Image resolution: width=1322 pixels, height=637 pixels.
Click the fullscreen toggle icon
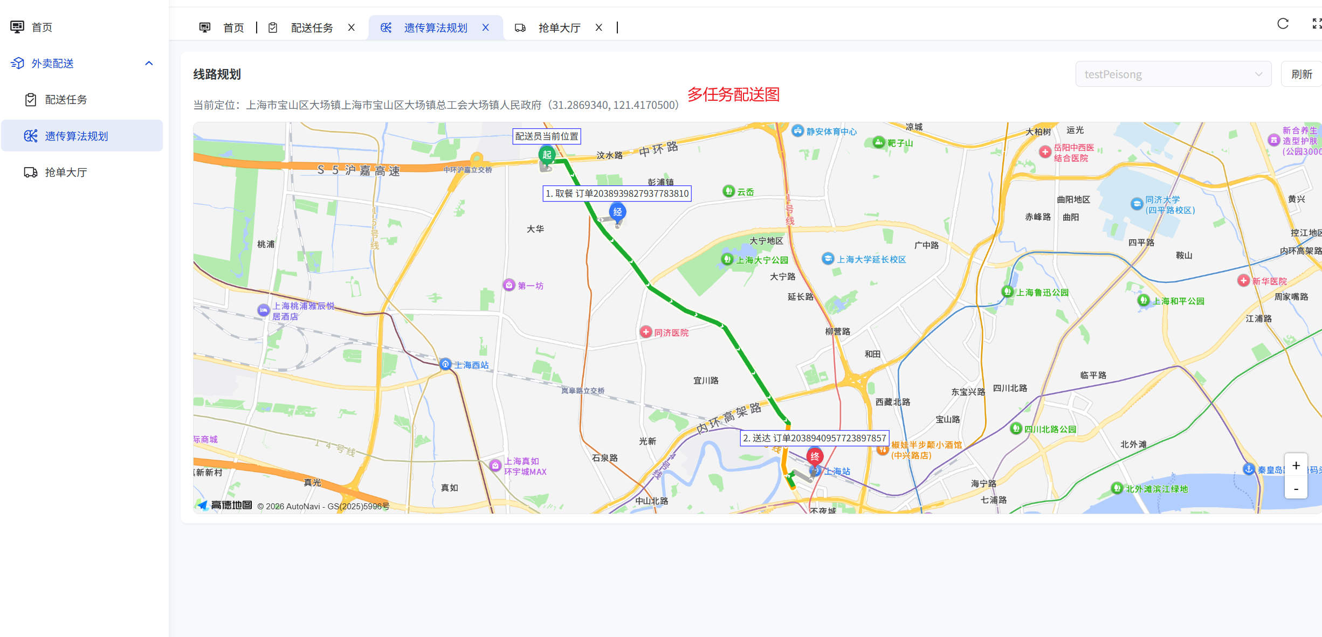[x=1317, y=24]
